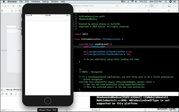Jump to next issue arrow

coord(171,10)
